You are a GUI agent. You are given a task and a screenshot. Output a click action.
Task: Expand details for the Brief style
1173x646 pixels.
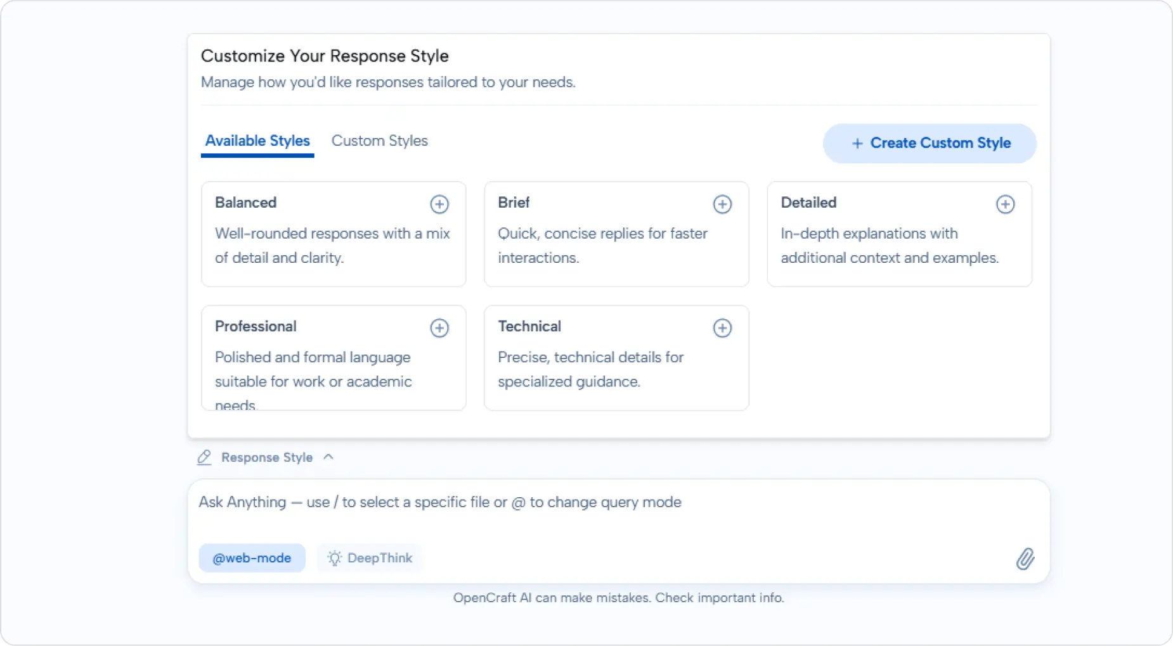tap(723, 204)
